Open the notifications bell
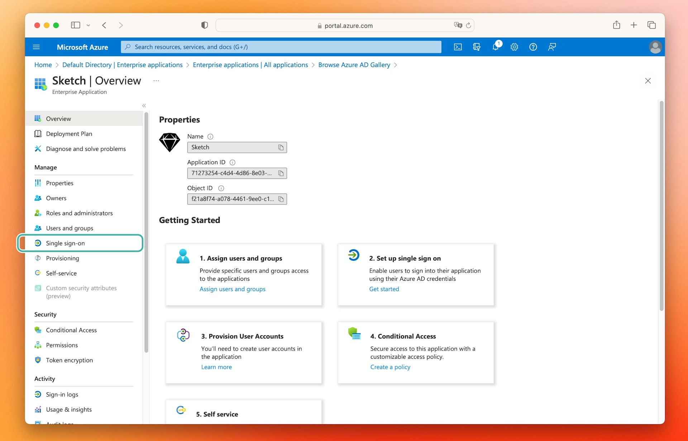This screenshot has height=441, width=688. pos(496,47)
